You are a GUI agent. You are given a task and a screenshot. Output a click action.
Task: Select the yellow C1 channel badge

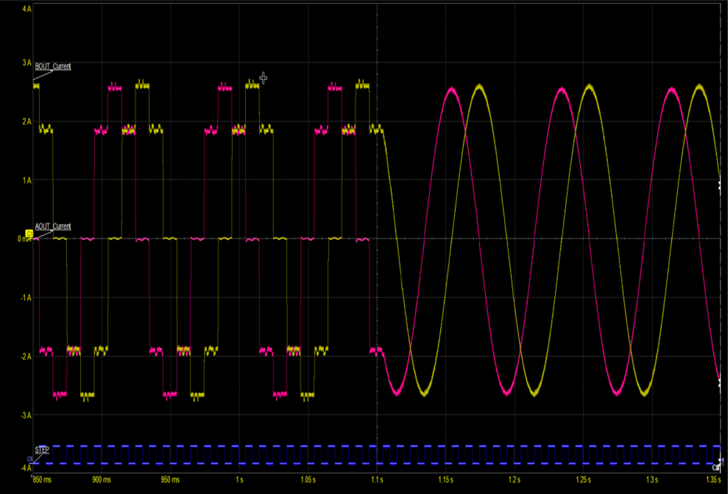pyautogui.click(x=29, y=233)
